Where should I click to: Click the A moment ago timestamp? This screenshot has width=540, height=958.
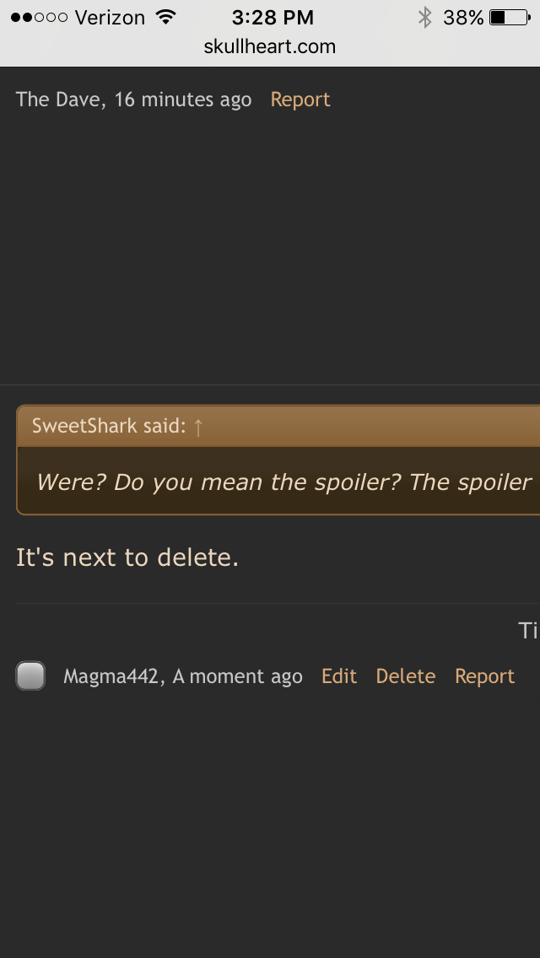(x=237, y=676)
